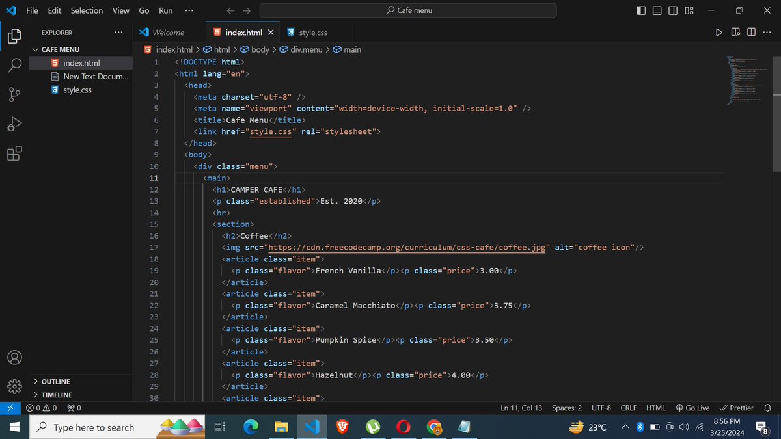Open the Manage gear icon
The width and height of the screenshot is (781, 439).
(14, 386)
